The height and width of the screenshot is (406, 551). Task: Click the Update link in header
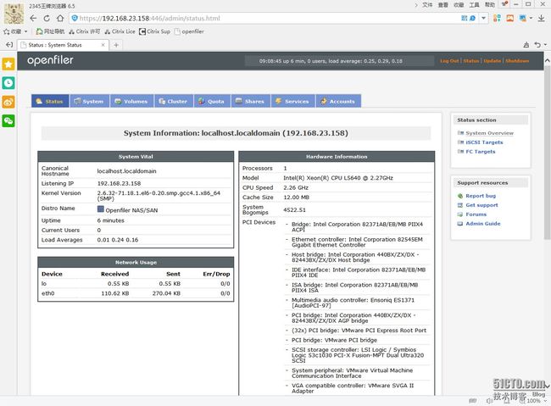click(492, 61)
